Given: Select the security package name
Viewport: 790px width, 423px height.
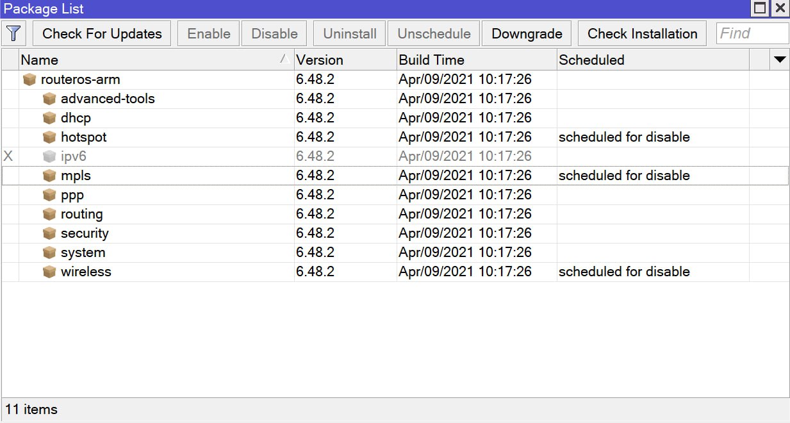Looking at the screenshot, I should click(85, 233).
